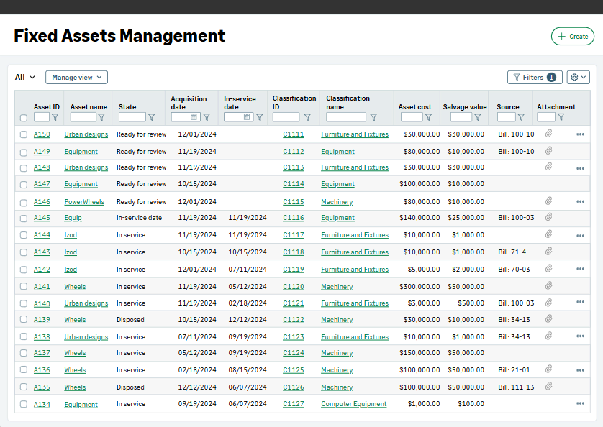603x427 pixels.
Task: Open the more actions menu for row A134
Action: 580,403
